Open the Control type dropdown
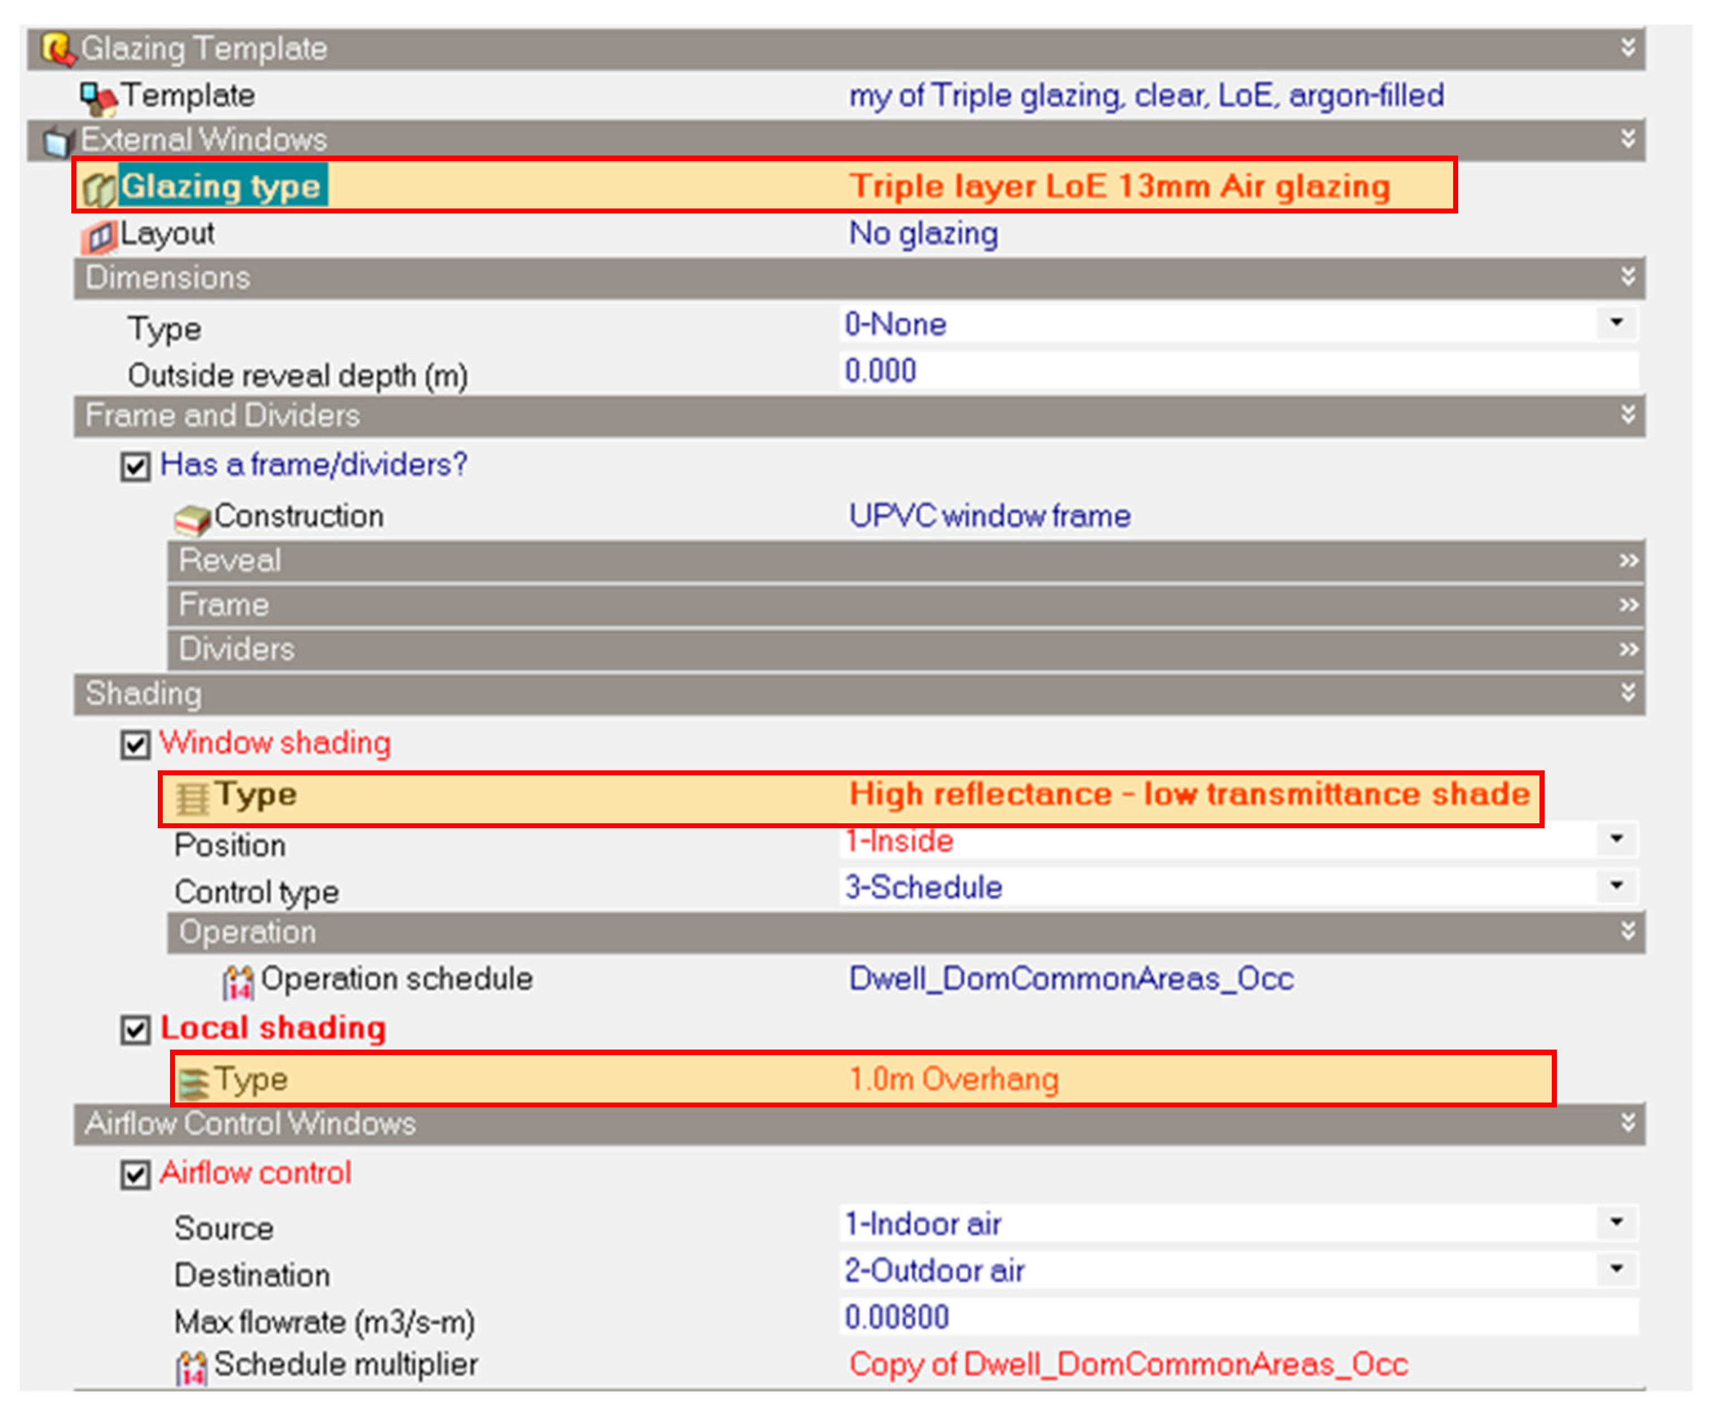This screenshot has width=1709, height=1413. pyautogui.click(x=1616, y=886)
